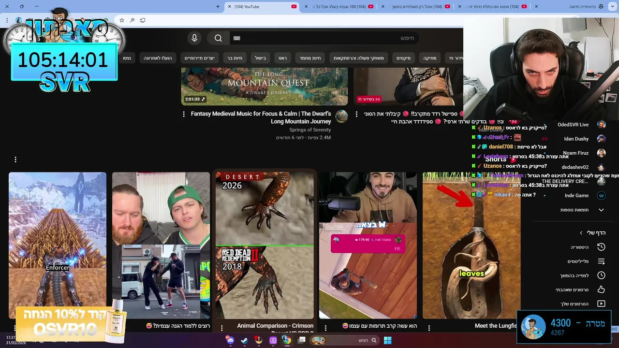
Task: Click the YouTube search input field
Action: pos(324,38)
